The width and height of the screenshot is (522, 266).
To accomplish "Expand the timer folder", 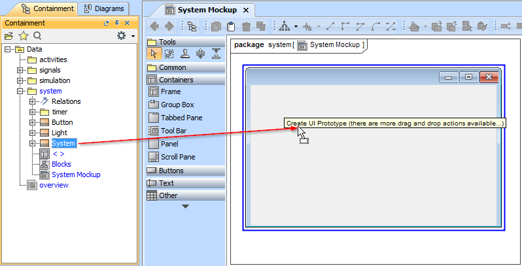I will 32,112.
